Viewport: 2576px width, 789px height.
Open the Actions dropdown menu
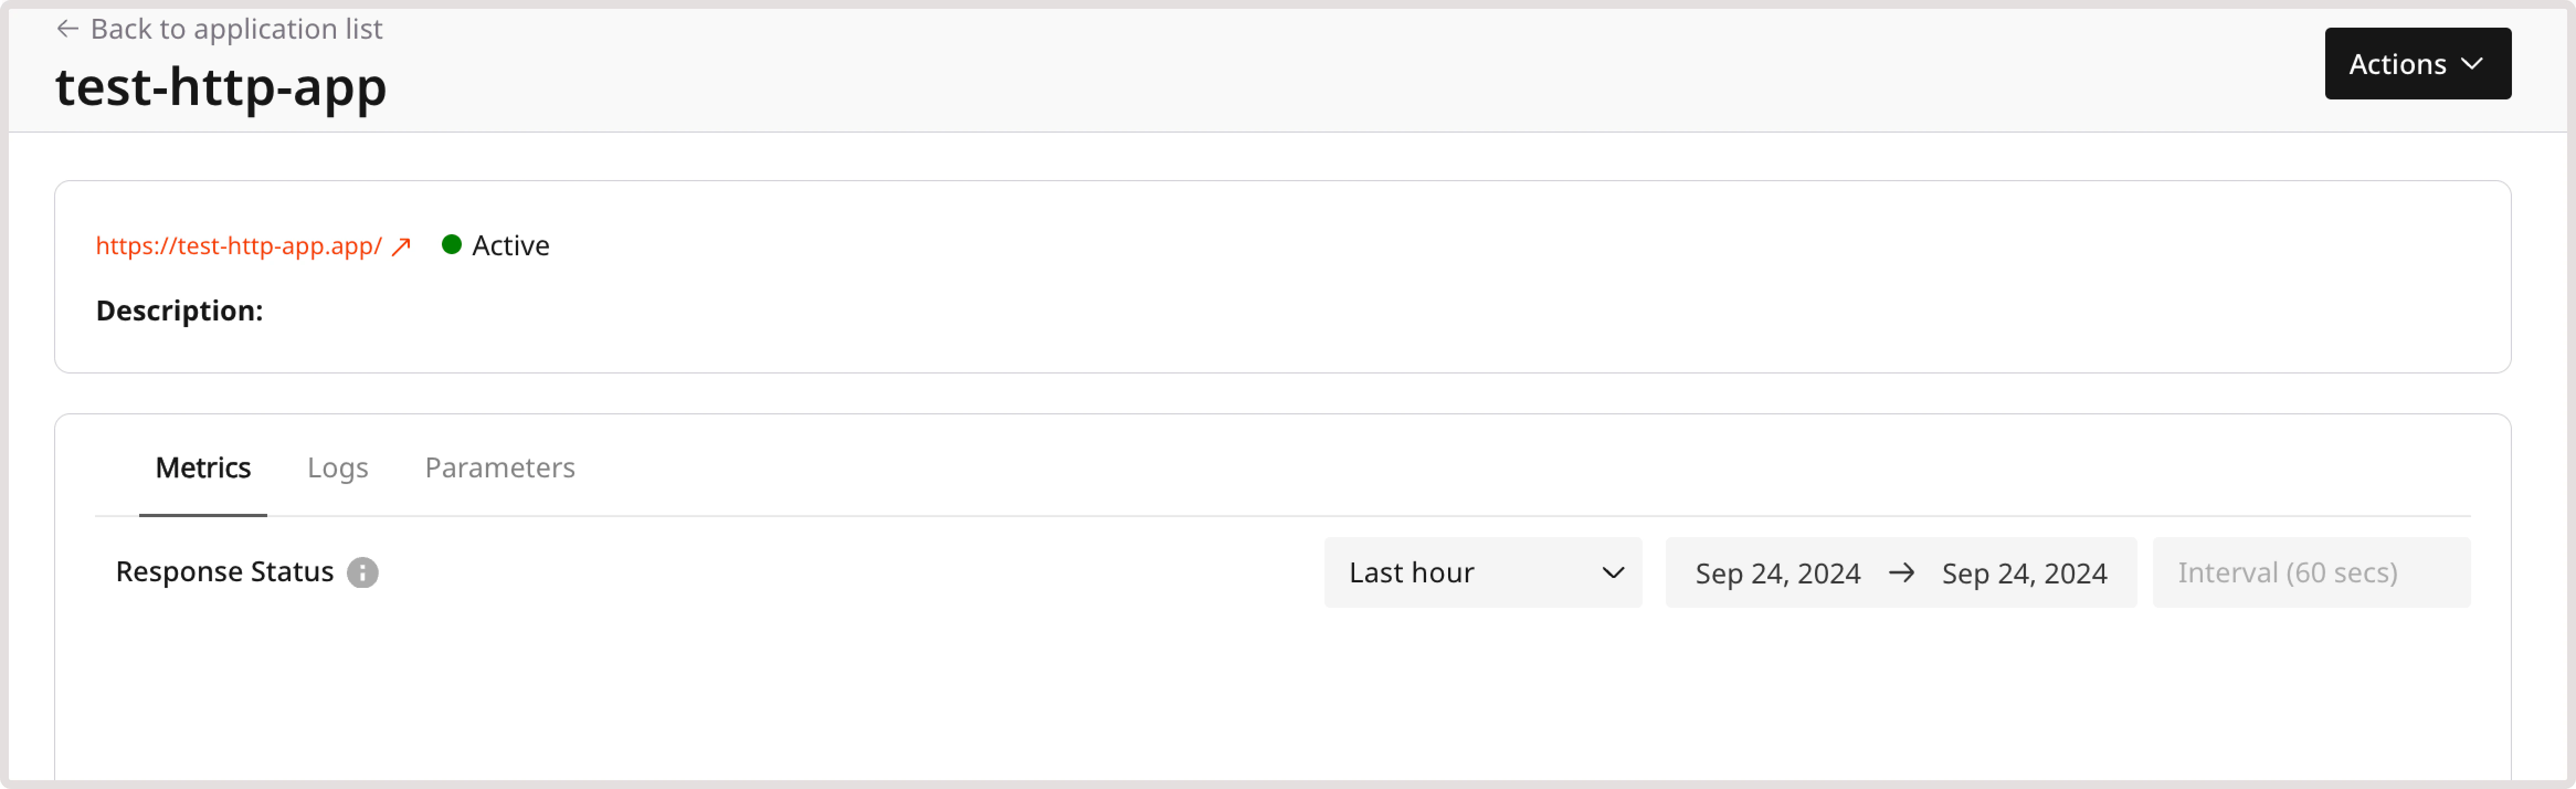tap(2418, 63)
